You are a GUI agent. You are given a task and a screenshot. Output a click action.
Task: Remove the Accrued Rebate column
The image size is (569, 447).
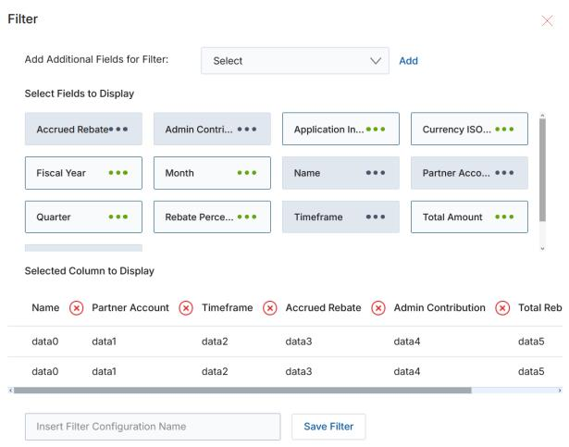point(378,308)
